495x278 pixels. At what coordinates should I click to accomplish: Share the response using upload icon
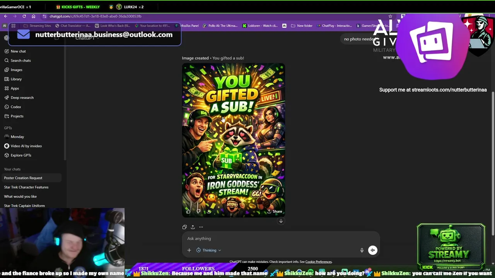pyautogui.click(x=193, y=227)
